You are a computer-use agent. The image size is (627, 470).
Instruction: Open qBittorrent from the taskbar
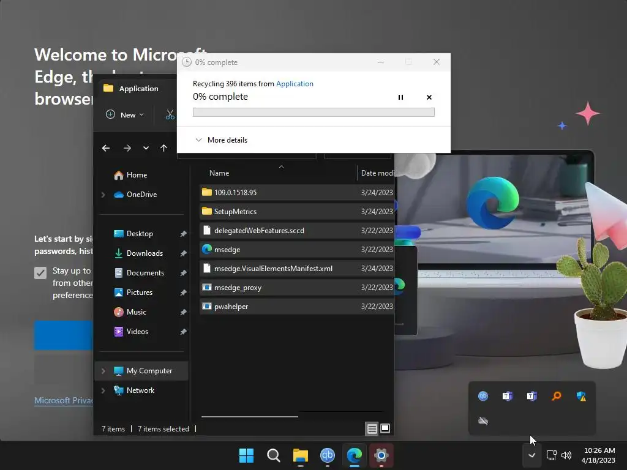coord(328,455)
